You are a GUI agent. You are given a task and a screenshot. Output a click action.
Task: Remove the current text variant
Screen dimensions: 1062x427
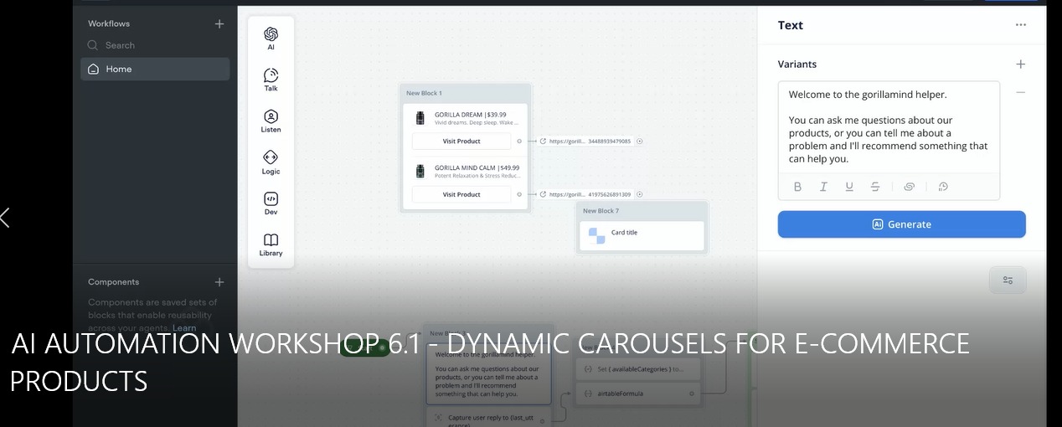(1020, 93)
